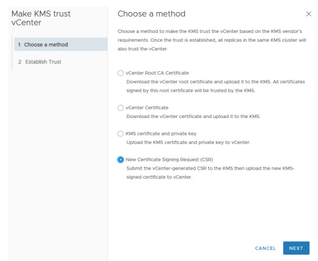
Task: Click the 'Choose a method' dialog heading
Action: 152,14
